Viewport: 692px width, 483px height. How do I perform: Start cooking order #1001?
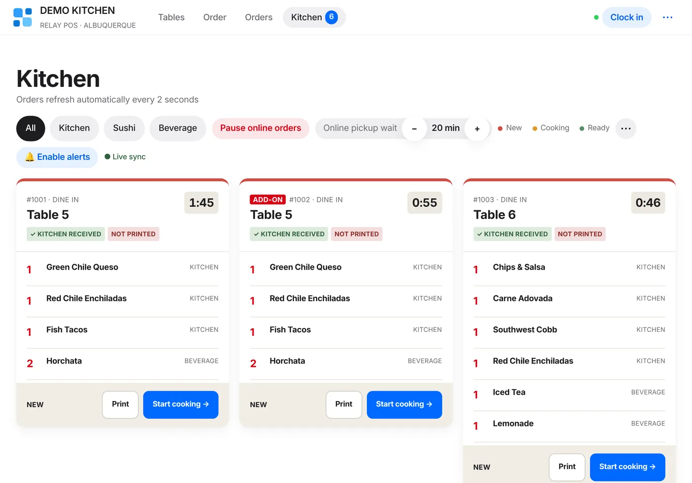pyautogui.click(x=181, y=404)
